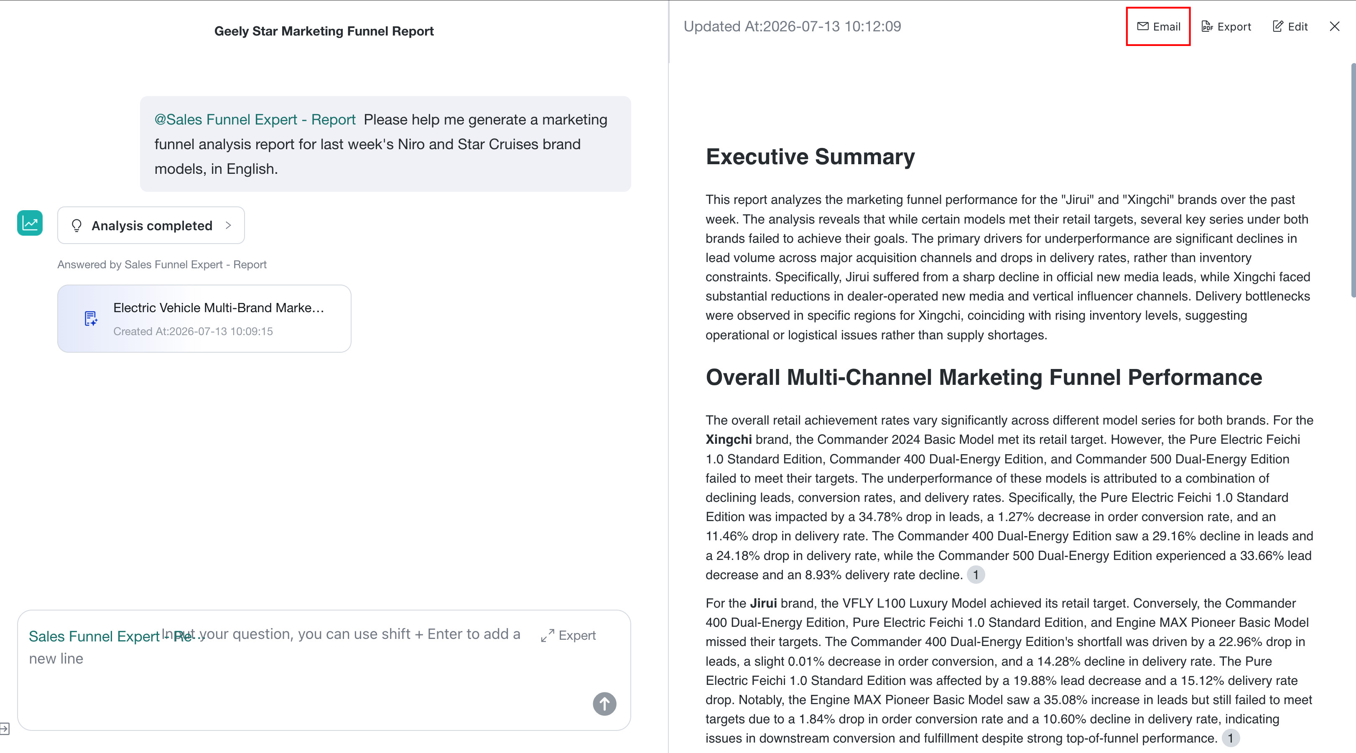Click the document sparkle icon on report card
Viewport: 1356px width, 753px height.
91,318
